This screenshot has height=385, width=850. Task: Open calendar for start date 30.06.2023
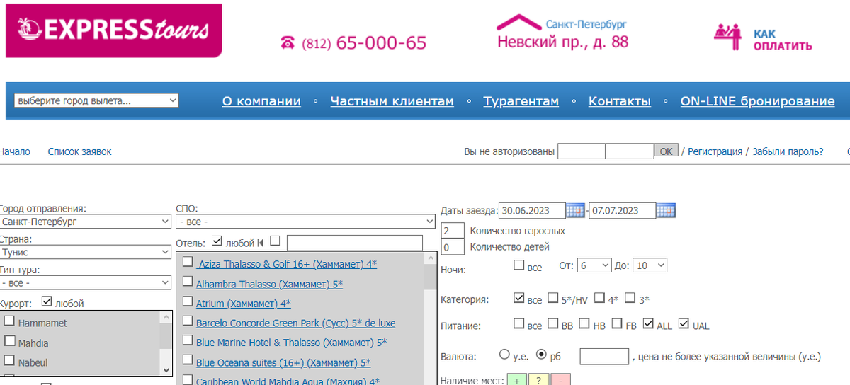click(x=576, y=210)
